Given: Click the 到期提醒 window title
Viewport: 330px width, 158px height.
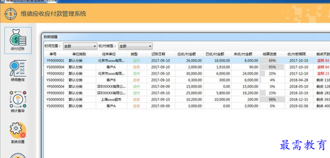Looking at the screenshot, I should (x=50, y=37).
